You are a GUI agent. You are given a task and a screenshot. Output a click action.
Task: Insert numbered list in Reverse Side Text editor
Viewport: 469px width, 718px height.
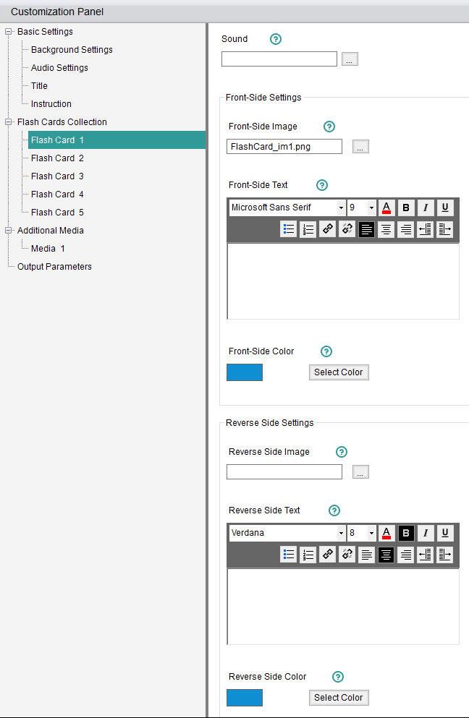coord(308,555)
